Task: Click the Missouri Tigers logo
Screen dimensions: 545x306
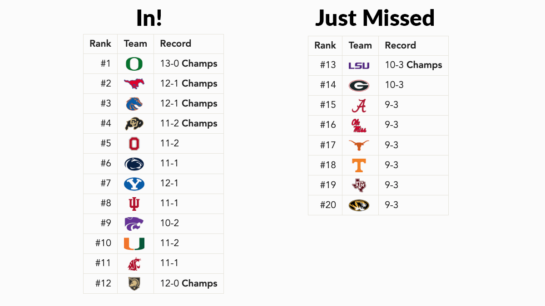Action: (x=359, y=205)
